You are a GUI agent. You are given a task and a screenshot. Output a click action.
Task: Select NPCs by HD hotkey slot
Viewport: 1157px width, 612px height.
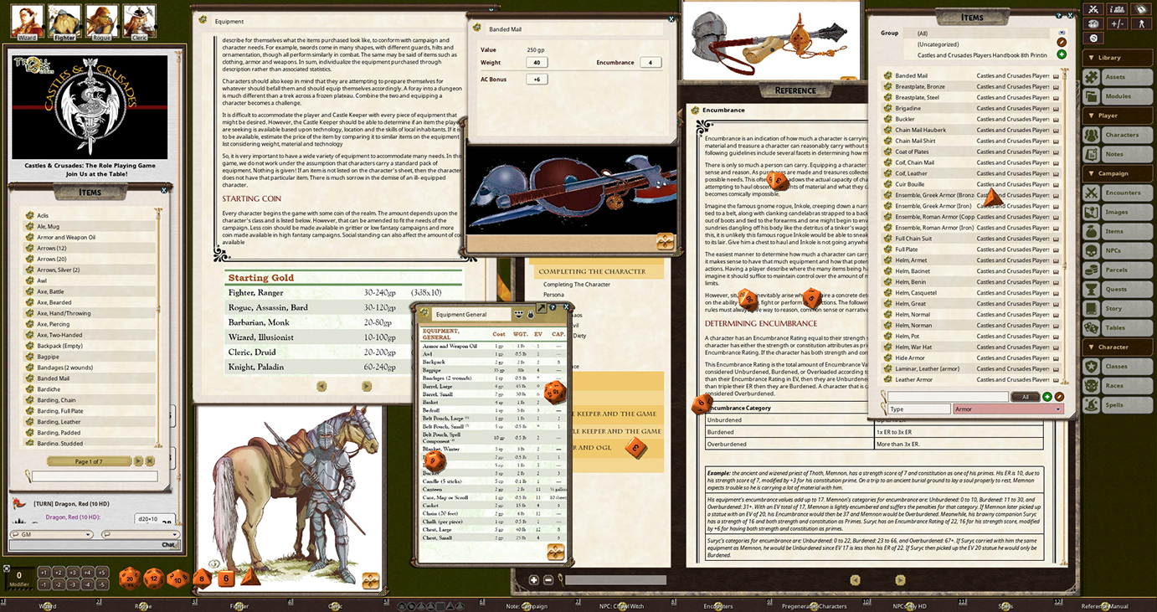click(910, 606)
